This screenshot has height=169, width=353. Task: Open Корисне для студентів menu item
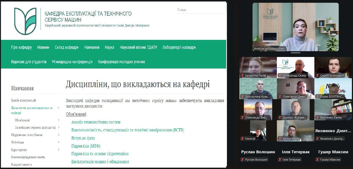click(x=29, y=62)
